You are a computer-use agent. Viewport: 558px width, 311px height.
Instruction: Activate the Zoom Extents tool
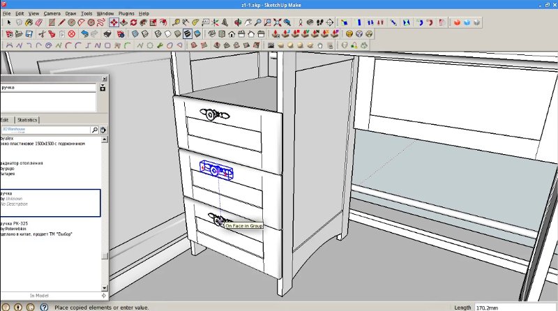coord(277,22)
